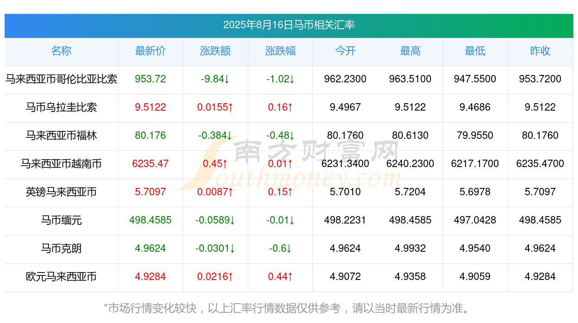Select the 今开 column header
This screenshot has height=323, width=578.
tap(345, 51)
